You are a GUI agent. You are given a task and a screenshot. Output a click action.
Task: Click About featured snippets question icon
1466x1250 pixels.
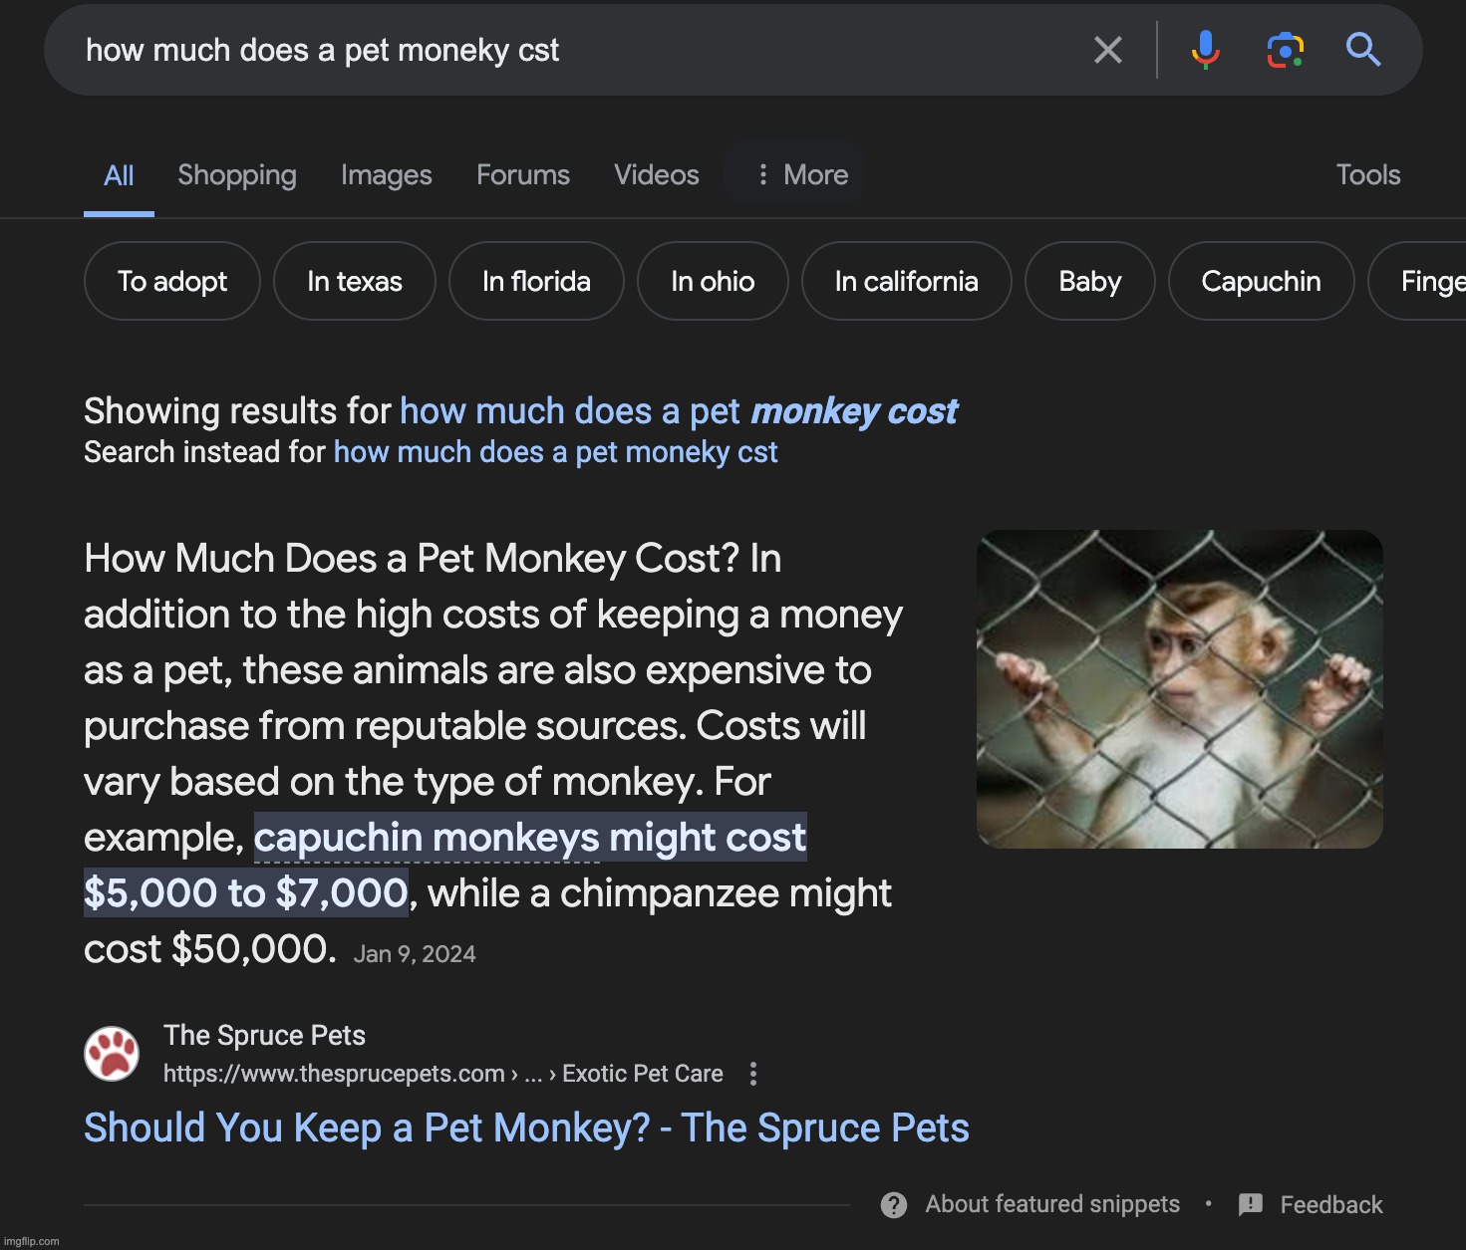(x=894, y=1205)
